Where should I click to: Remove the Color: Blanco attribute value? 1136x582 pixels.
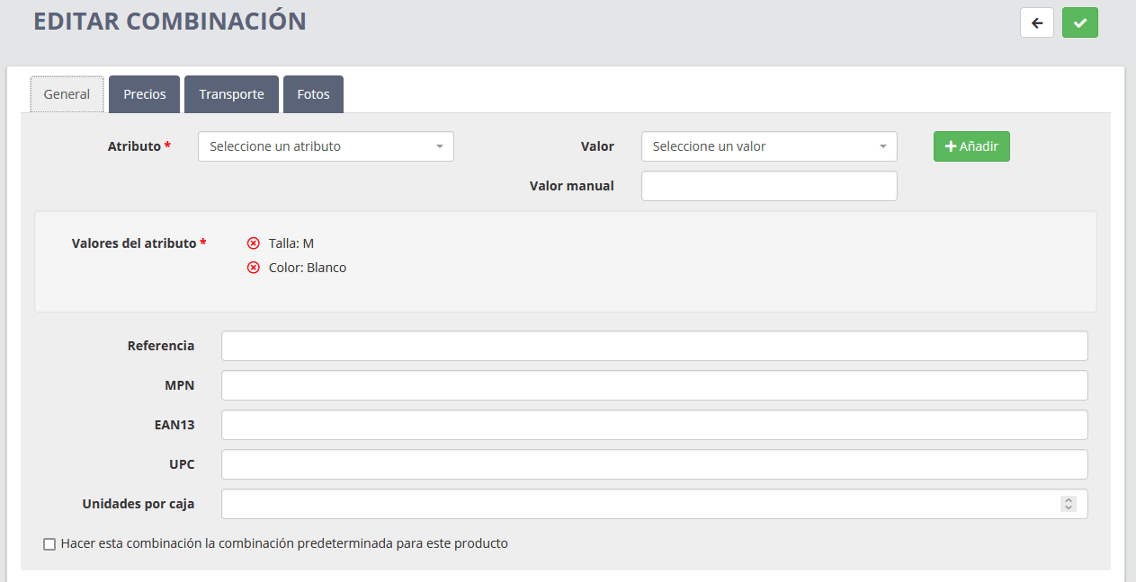pos(254,268)
